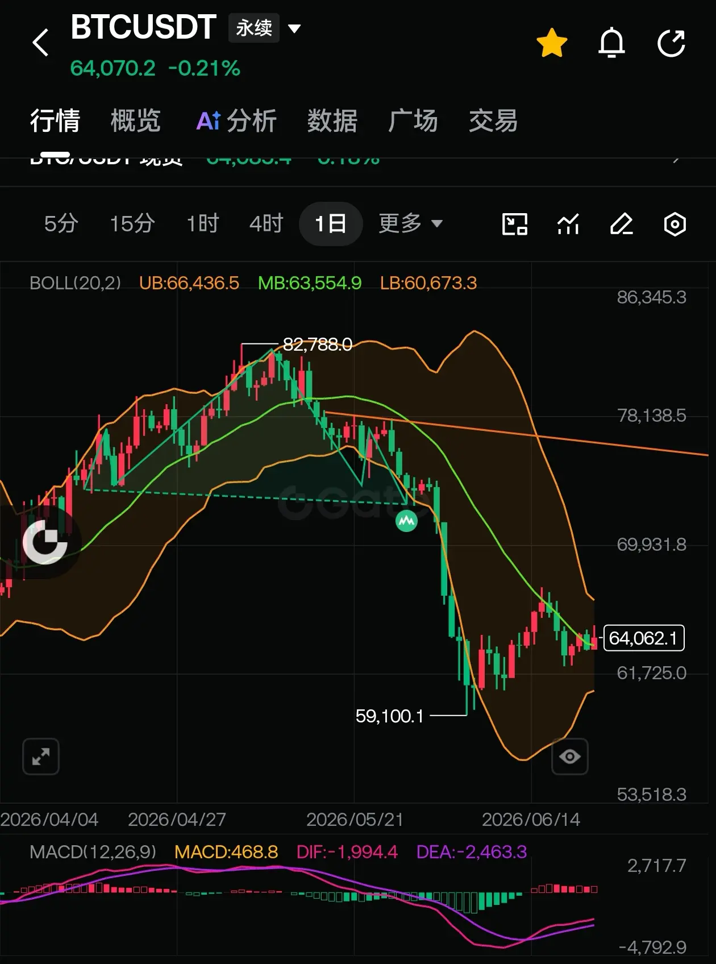
Task: Open the BTC/USDT spot row chevron
Action: 676,159
